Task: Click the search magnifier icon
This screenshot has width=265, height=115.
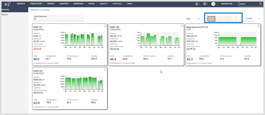Action: pyautogui.click(x=260, y=4)
